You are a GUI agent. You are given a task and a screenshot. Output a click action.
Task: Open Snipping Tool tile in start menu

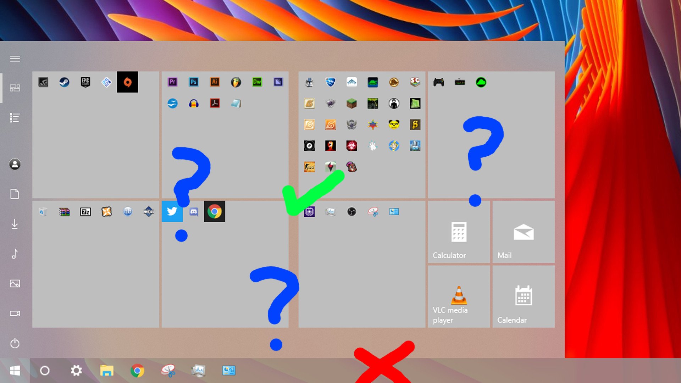[x=373, y=212]
